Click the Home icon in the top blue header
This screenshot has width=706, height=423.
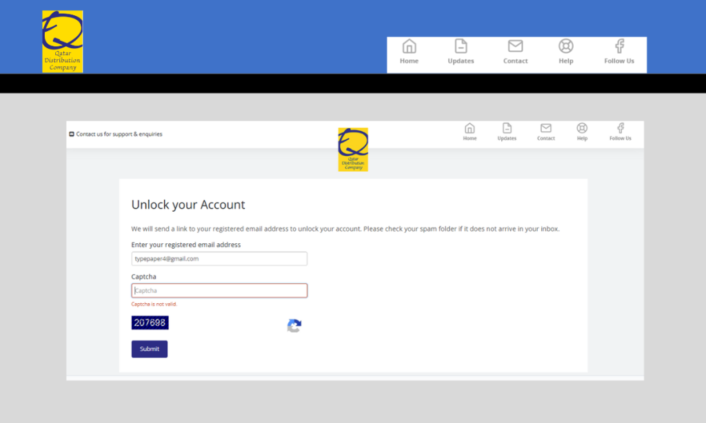[409, 47]
